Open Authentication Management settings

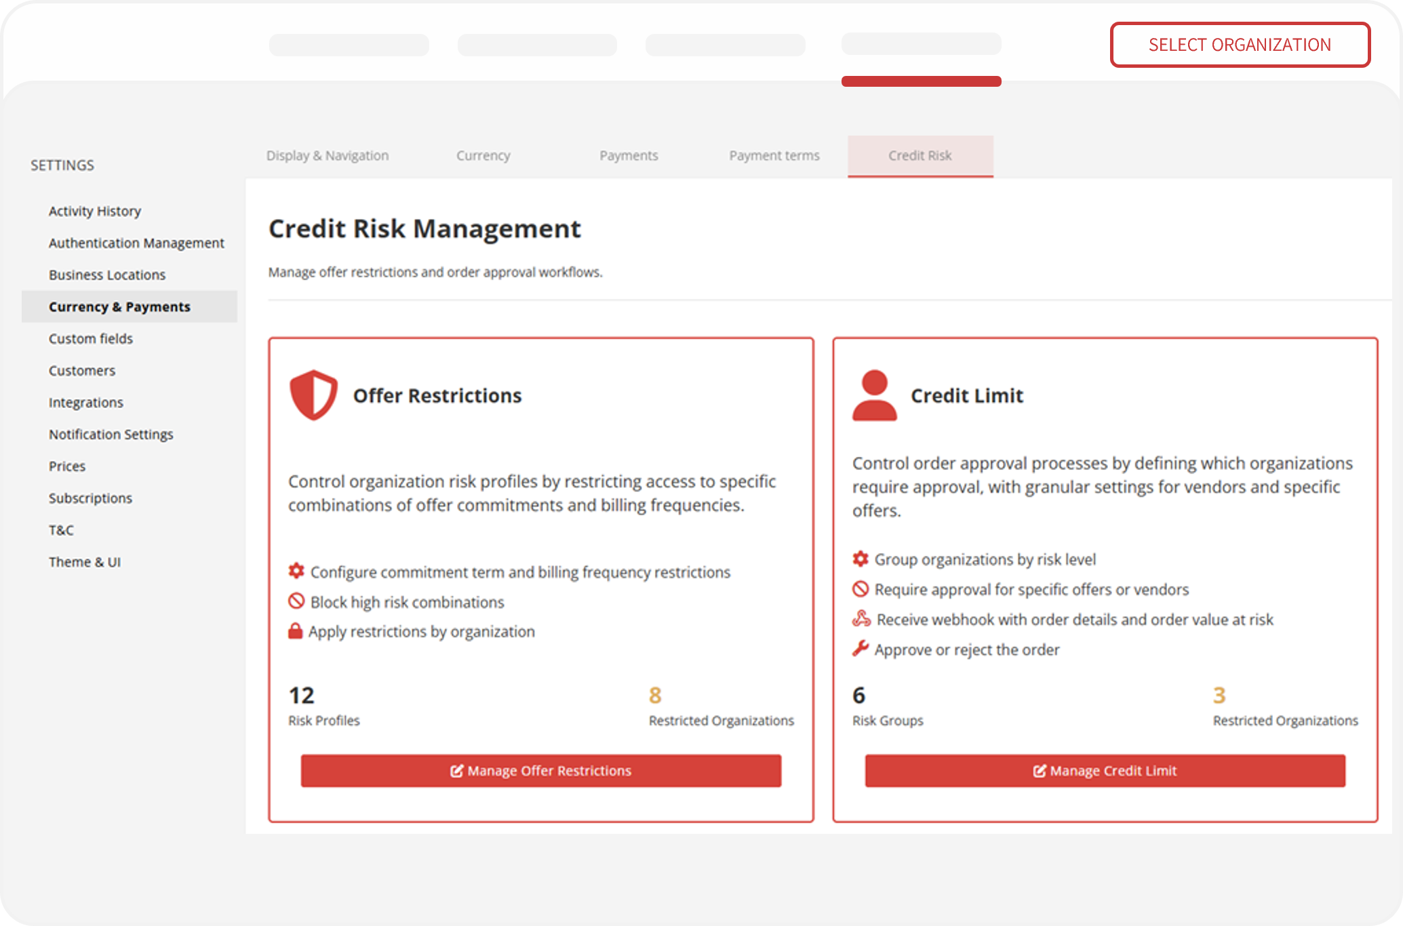pyautogui.click(x=136, y=243)
